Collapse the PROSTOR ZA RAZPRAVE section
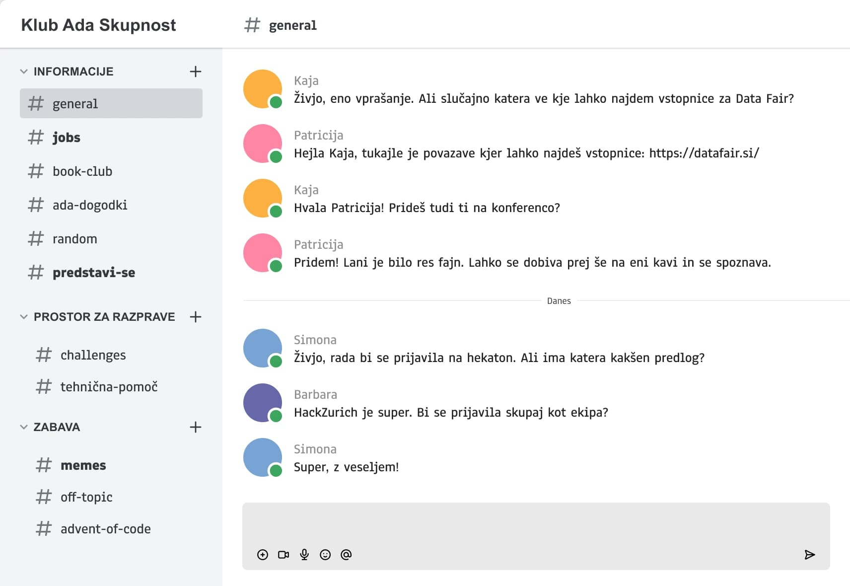Viewport: 850px width, 586px height. 24,317
